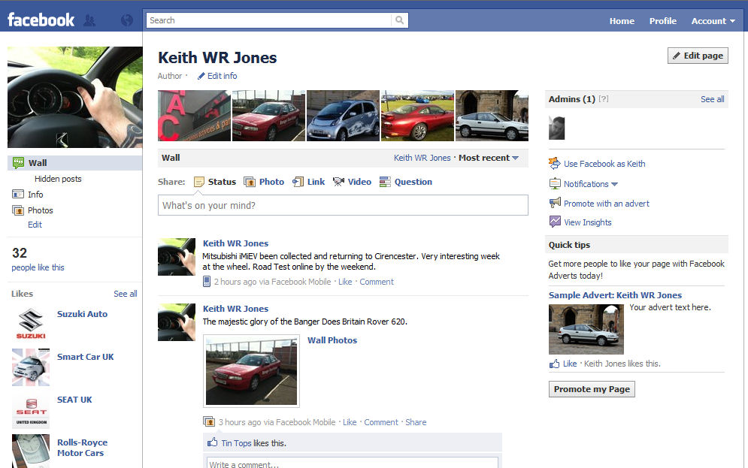Open the Suzuki Auto liked page
748x468 pixels.
pos(82,314)
